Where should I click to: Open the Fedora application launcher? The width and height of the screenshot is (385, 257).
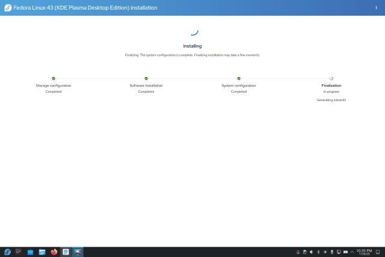7,252
